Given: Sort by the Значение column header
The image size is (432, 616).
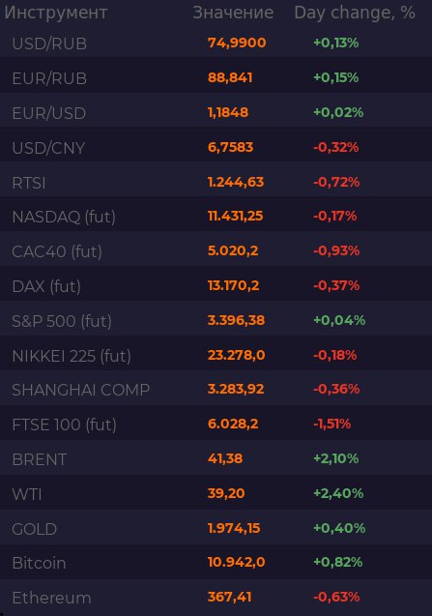Looking at the screenshot, I should [233, 13].
